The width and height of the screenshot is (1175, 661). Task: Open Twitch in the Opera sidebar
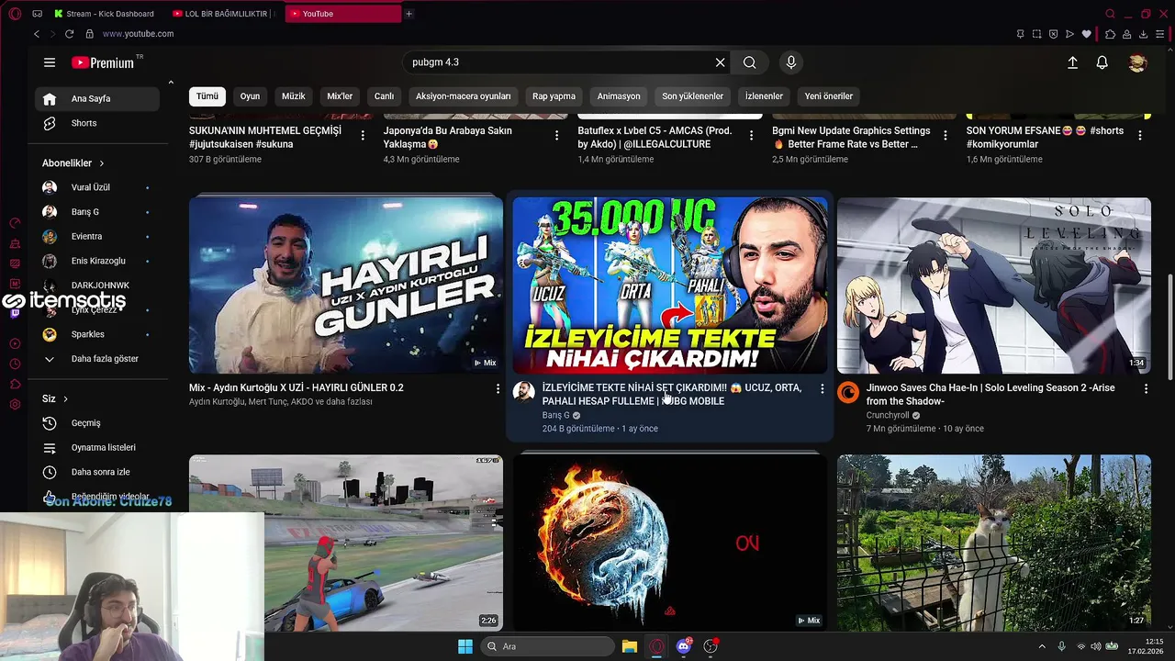pyautogui.click(x=15, y=313)
